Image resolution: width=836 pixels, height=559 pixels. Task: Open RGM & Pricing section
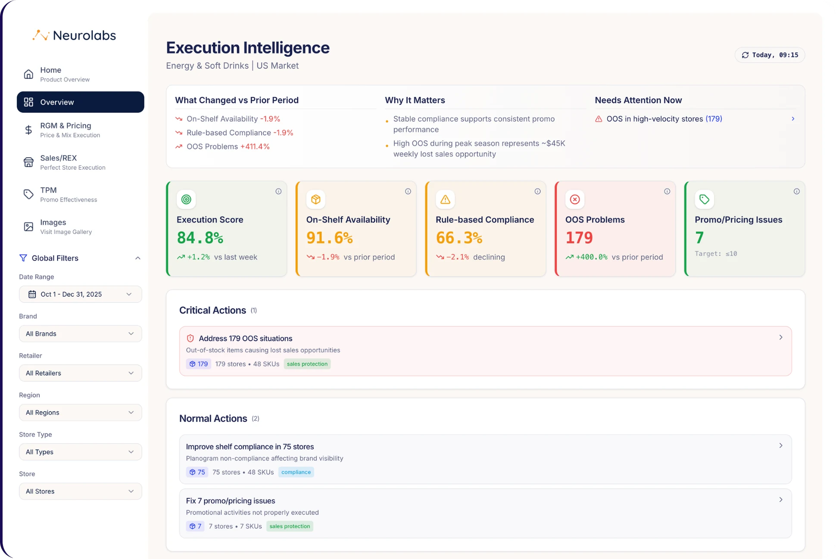coord(81,130)
